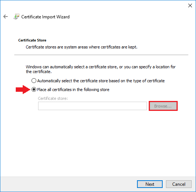196x192 pixels.
Task: Click the horizontal separator under the description
Action: (x=101, y=55)
